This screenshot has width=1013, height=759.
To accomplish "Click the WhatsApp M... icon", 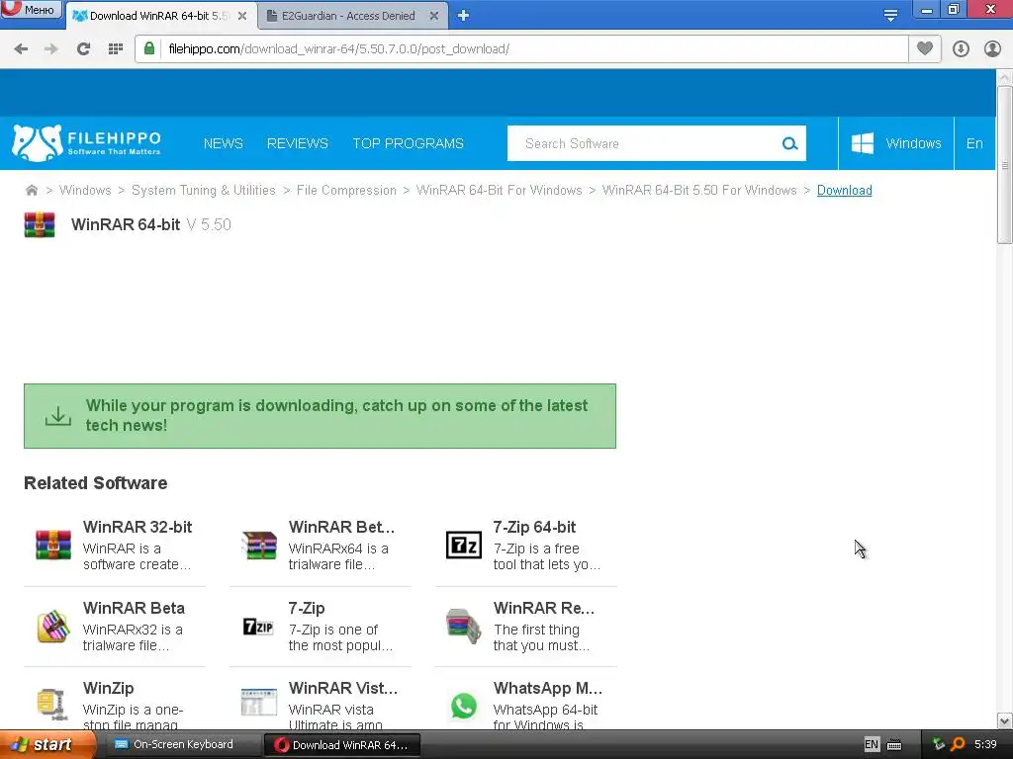I will click(464, 706).
